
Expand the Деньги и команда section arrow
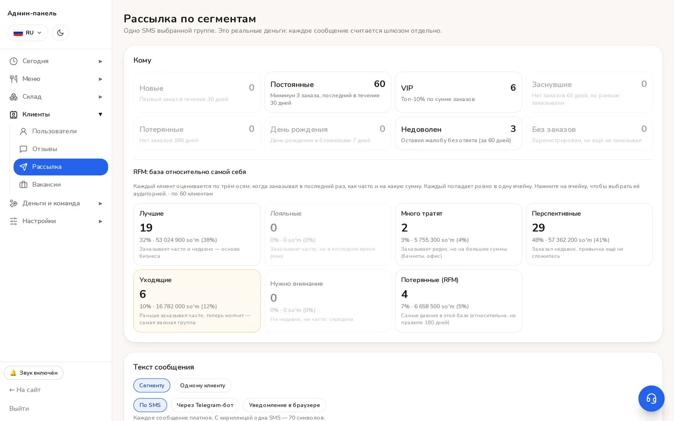[100, 203]
